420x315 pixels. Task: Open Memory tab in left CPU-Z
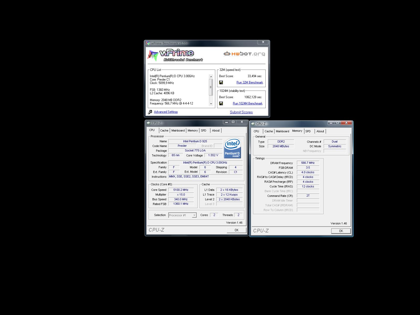click(193, 130)
